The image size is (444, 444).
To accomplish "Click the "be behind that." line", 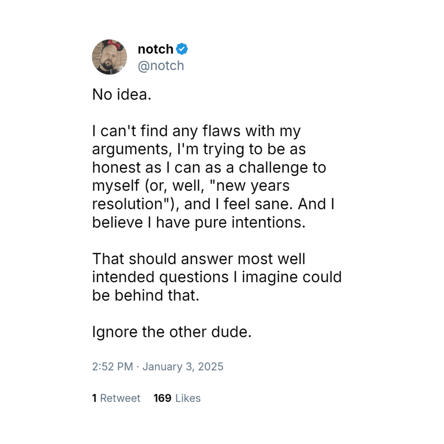I will (x=145, y=295).
